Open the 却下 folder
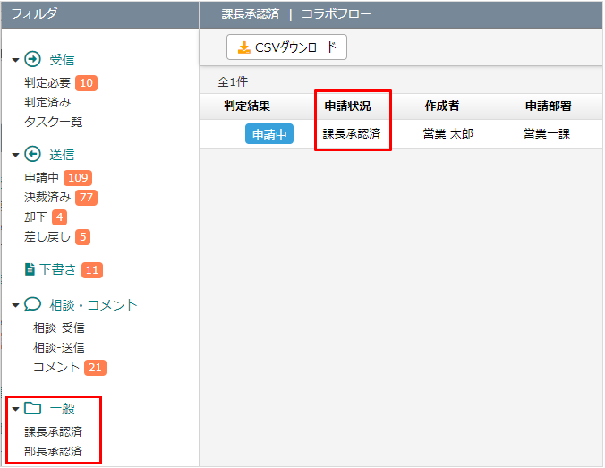Screen dimensions: 605x468 tap(36, 217)
